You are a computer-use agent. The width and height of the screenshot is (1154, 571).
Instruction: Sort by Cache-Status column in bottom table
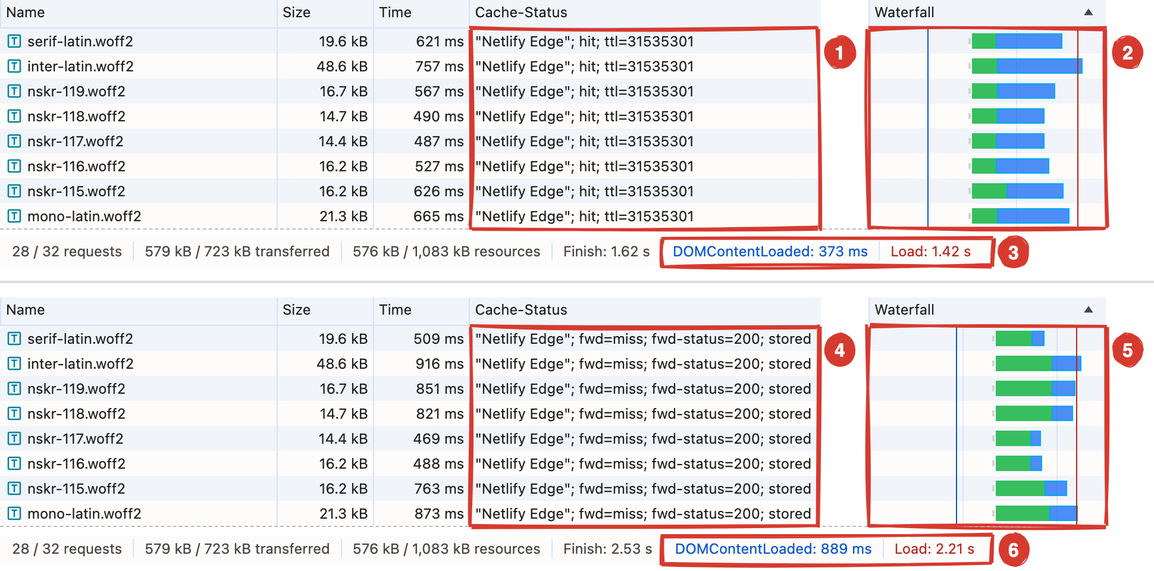[645, 310]
